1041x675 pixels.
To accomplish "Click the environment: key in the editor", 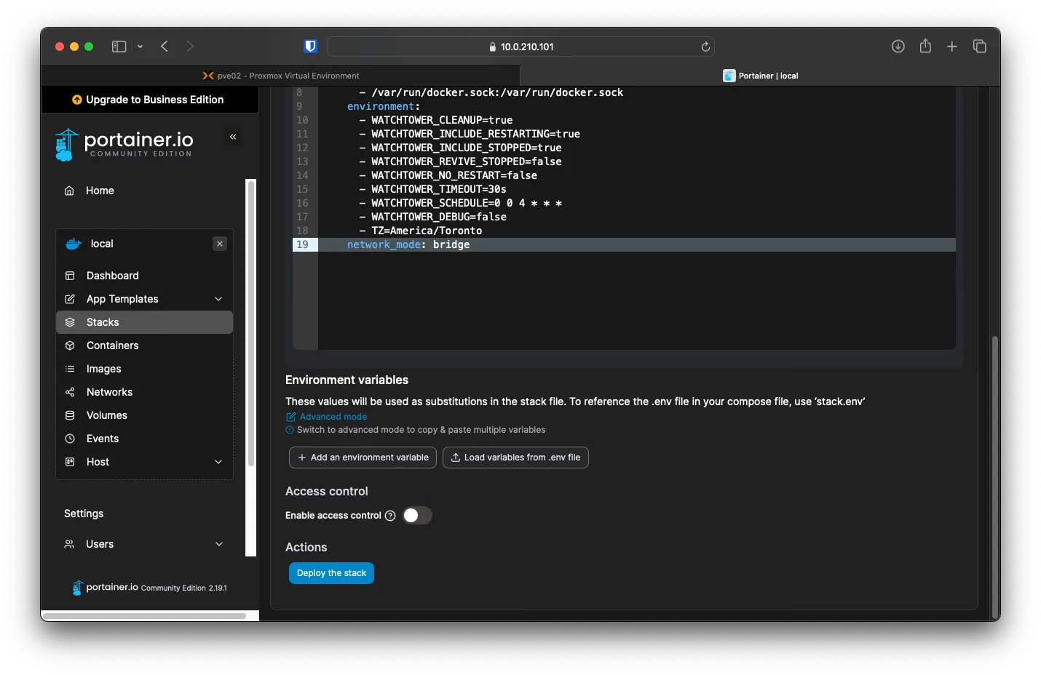I will (x=383, y=106).
